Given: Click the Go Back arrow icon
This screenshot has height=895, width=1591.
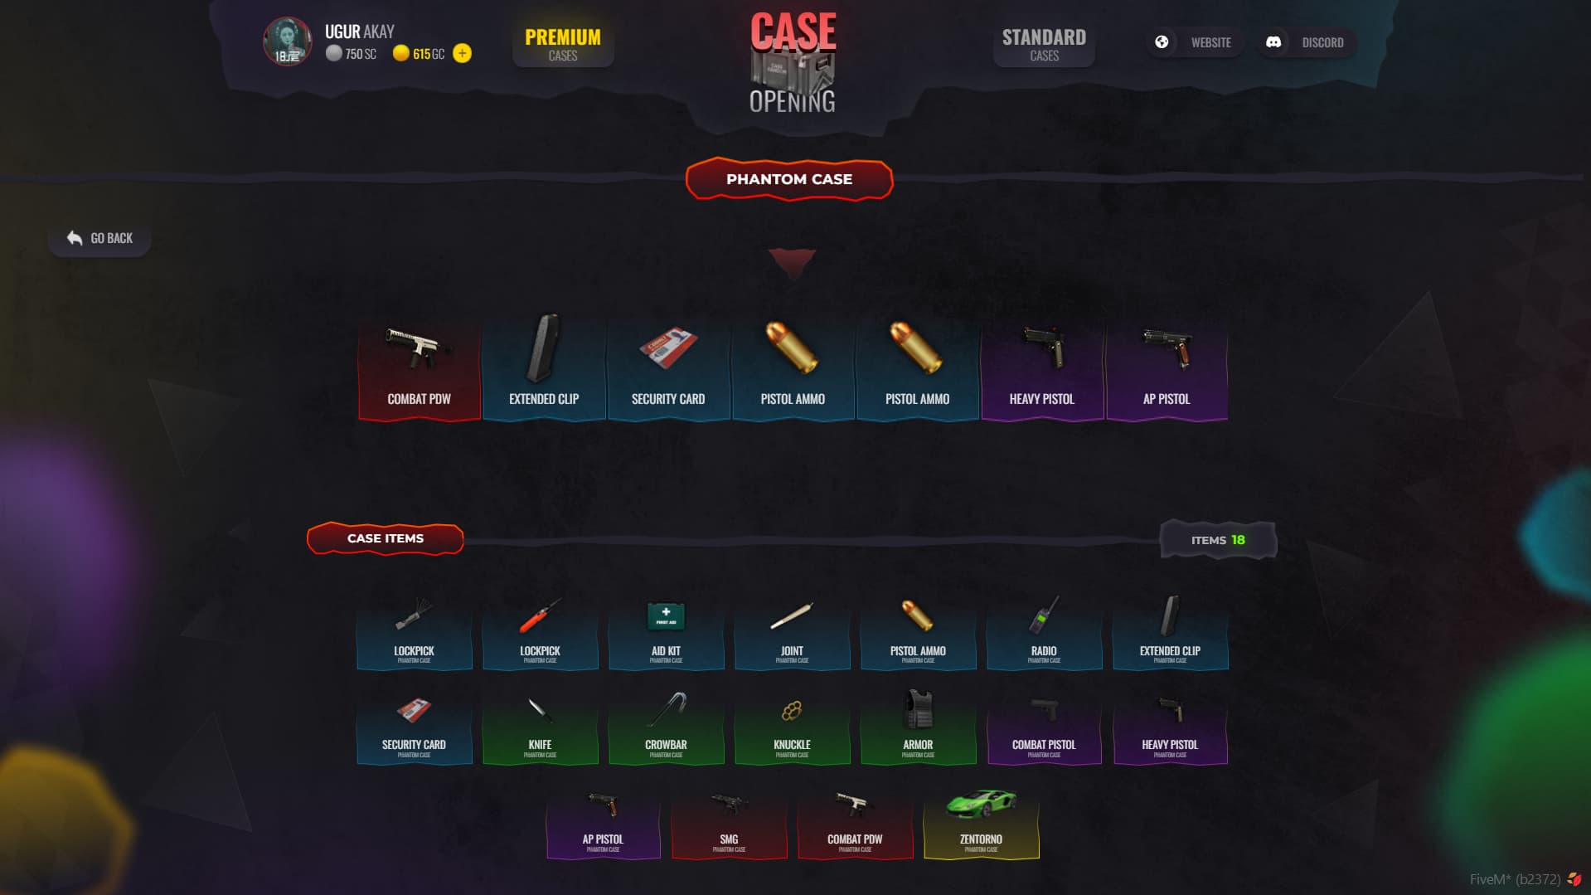Looking at the screenshot, I should click(75, 238).
